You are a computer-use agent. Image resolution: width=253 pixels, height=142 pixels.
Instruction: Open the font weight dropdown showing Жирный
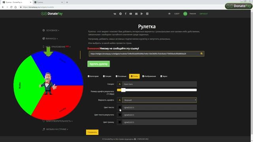(159, 100)
